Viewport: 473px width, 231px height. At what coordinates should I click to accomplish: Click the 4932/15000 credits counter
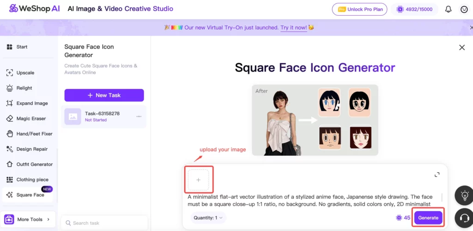click(x=415, y=9)
